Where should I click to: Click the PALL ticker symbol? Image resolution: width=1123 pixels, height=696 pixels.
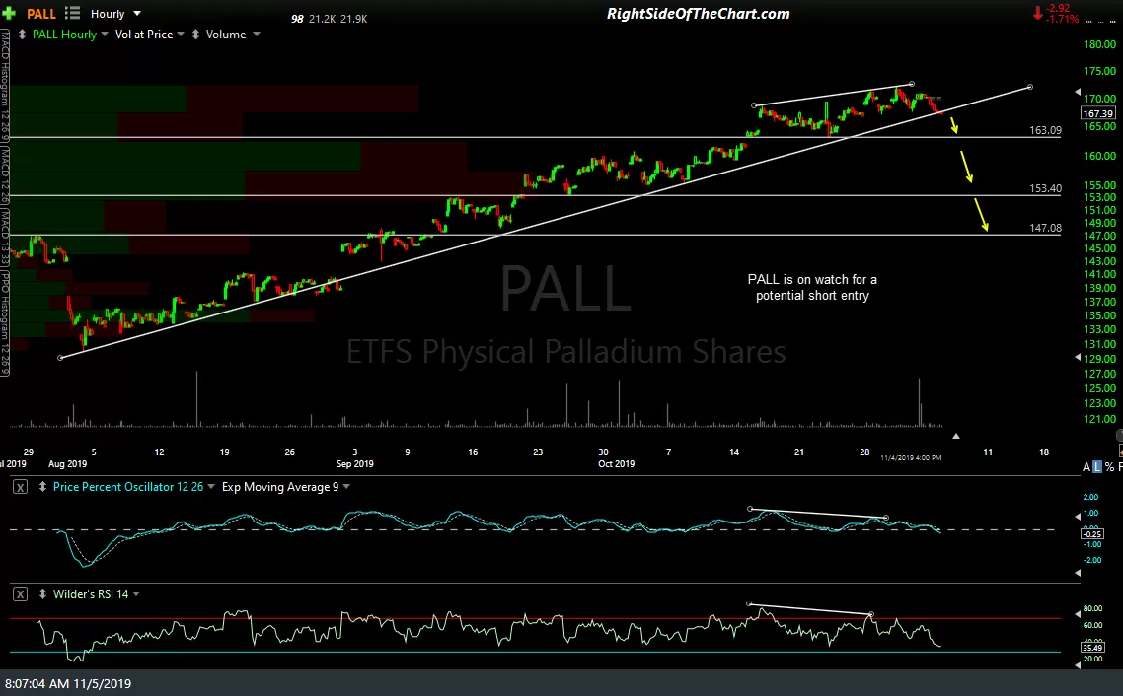(41, 14)
